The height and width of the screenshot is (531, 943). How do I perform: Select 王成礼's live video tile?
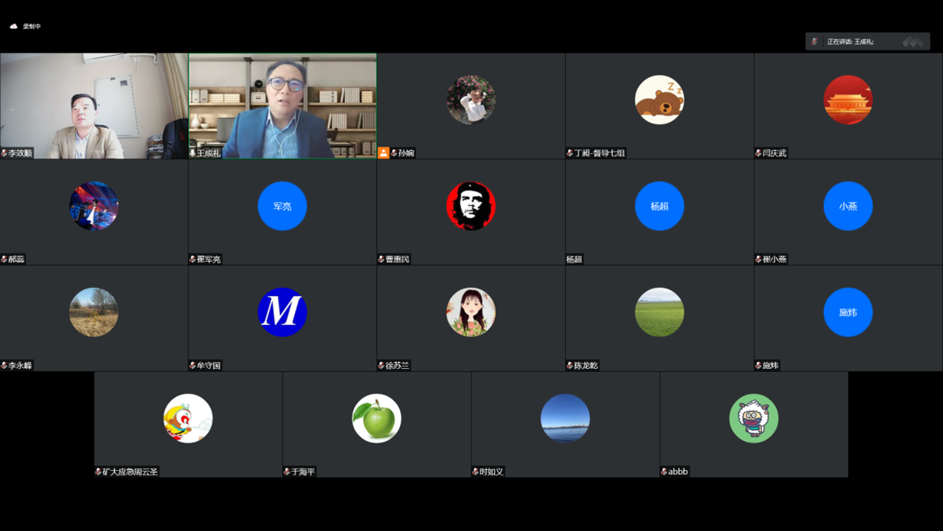click(x=282, y=104)
